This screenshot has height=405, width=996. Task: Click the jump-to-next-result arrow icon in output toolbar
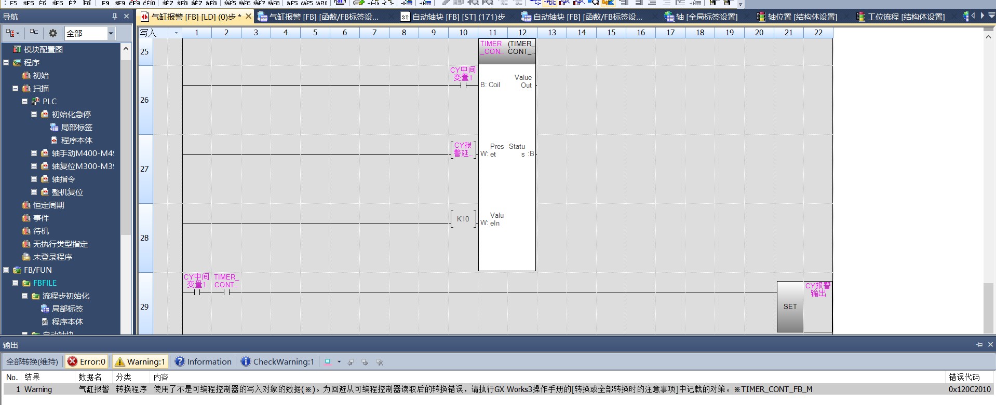365,362
